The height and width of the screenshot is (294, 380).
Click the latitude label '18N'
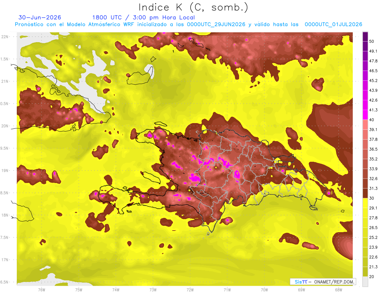pyautogui.click(x=5, y=215)
